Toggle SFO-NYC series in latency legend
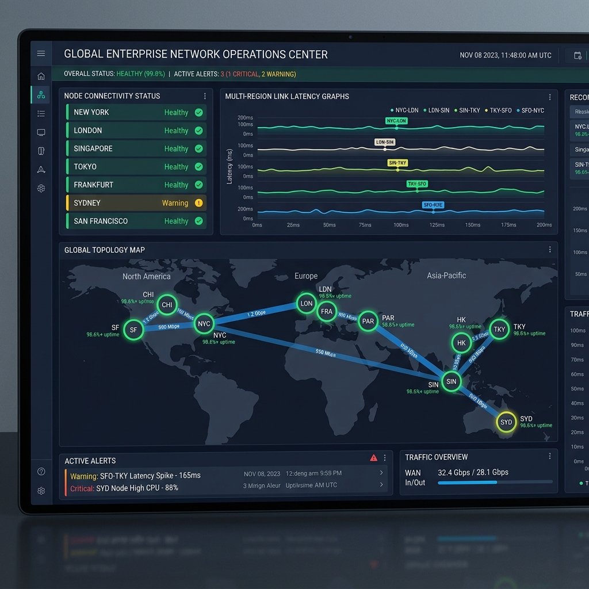The width and height of the screenshot is (589, 589). pos(530,110)
